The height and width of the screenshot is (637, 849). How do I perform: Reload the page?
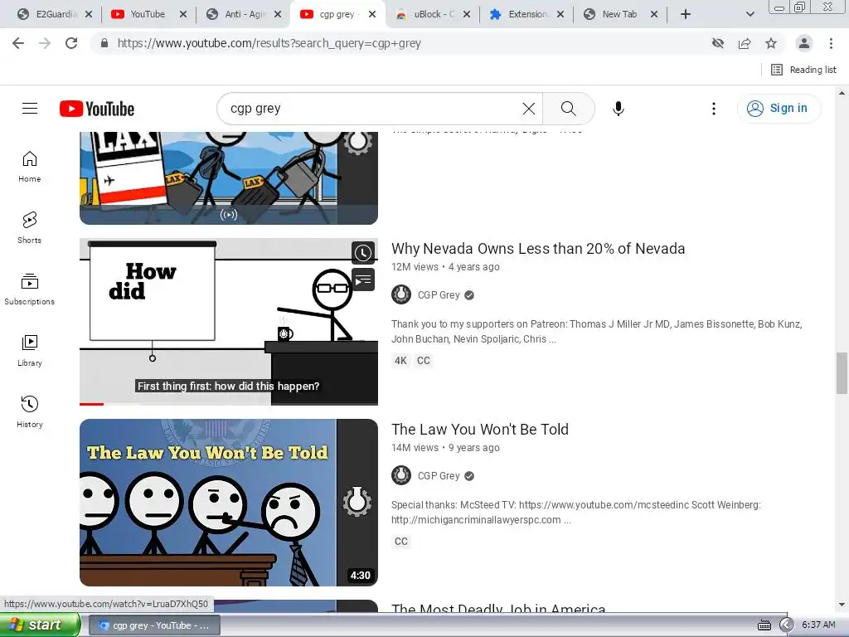coord(71,43)
